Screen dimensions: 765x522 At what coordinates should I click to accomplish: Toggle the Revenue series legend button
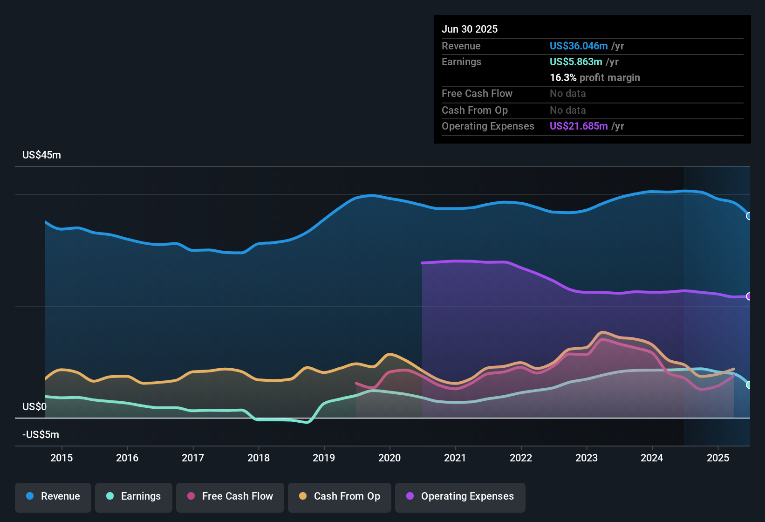tap(53, 497)
